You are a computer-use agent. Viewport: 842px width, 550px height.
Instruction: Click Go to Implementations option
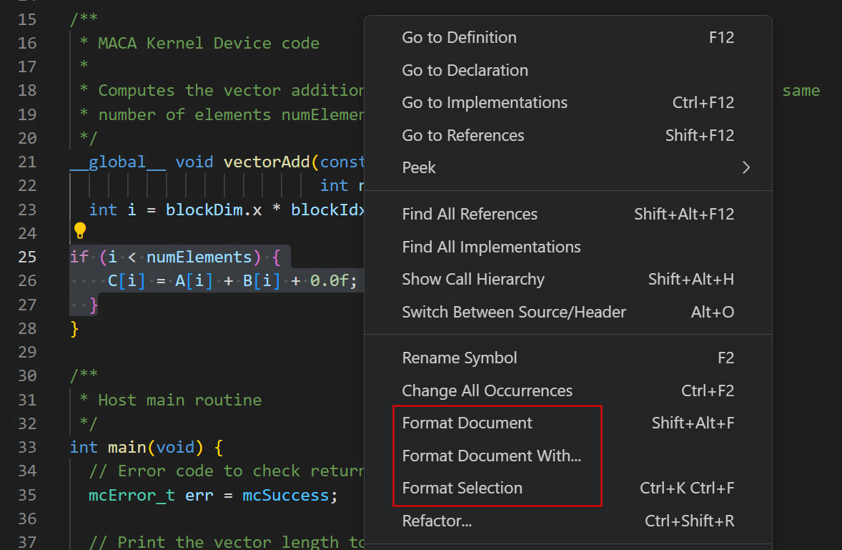[485, 103]
